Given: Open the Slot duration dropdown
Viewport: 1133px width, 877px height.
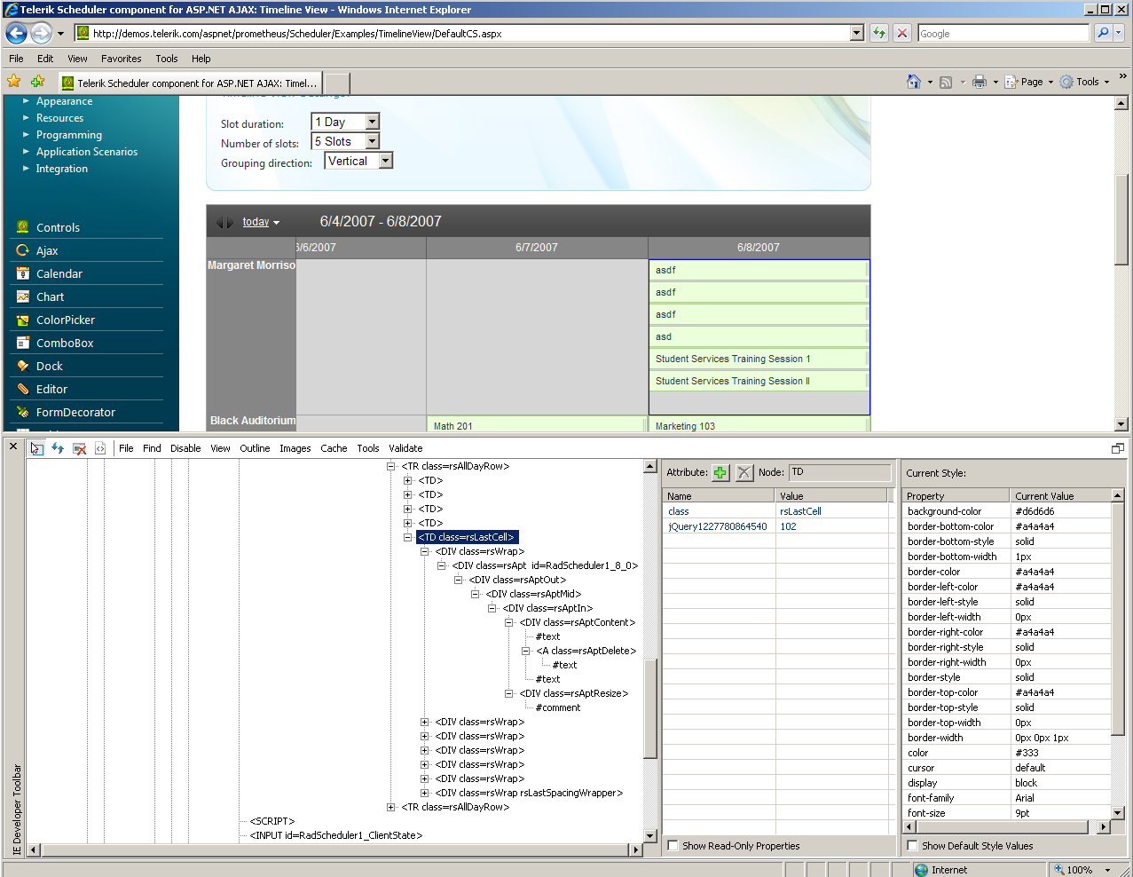Looking at the screenshot, I should pyautogui.click(x=372, y=122).
